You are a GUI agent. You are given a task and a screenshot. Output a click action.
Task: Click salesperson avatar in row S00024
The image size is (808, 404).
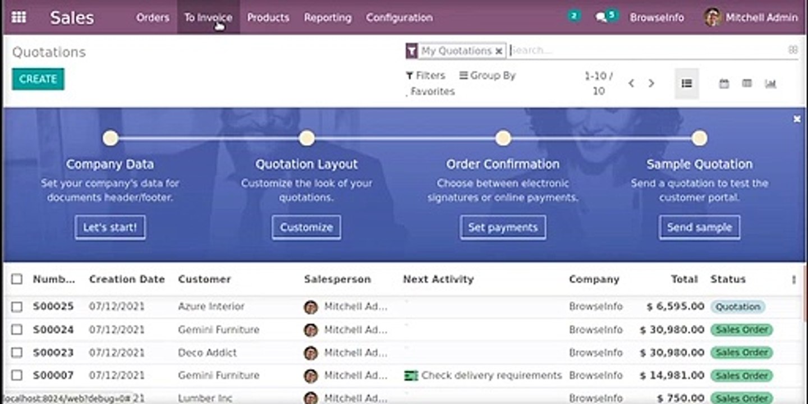coord(310,330)
